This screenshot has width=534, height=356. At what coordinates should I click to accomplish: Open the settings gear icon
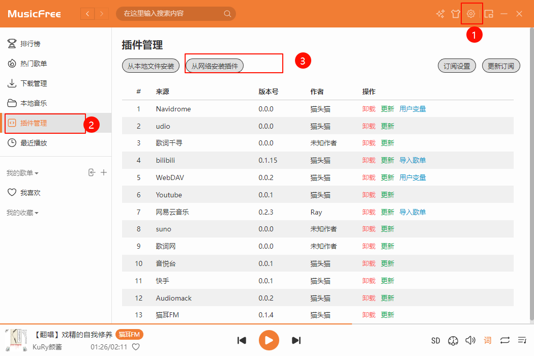[471, 14]
